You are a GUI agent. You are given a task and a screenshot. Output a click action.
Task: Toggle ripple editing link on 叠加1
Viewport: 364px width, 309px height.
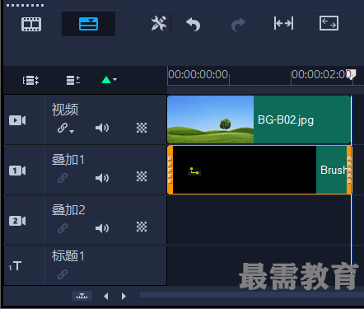point(63,178)
